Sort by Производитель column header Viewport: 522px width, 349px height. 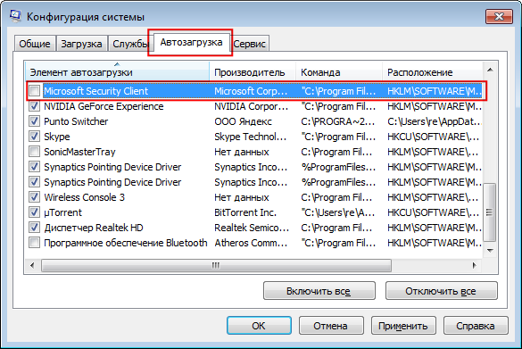pyautogui.click(x=253, y=72)
